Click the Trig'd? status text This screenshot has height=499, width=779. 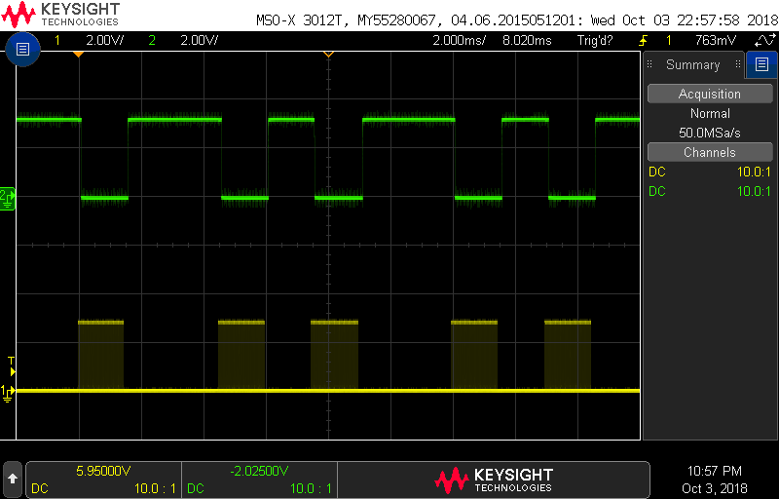pyautogui.click(x=595, y=41)
